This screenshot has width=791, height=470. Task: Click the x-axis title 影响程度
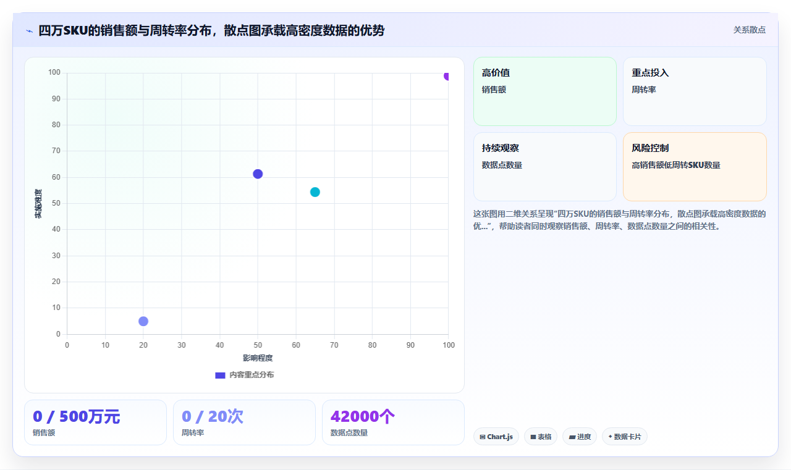pos(258,358)
